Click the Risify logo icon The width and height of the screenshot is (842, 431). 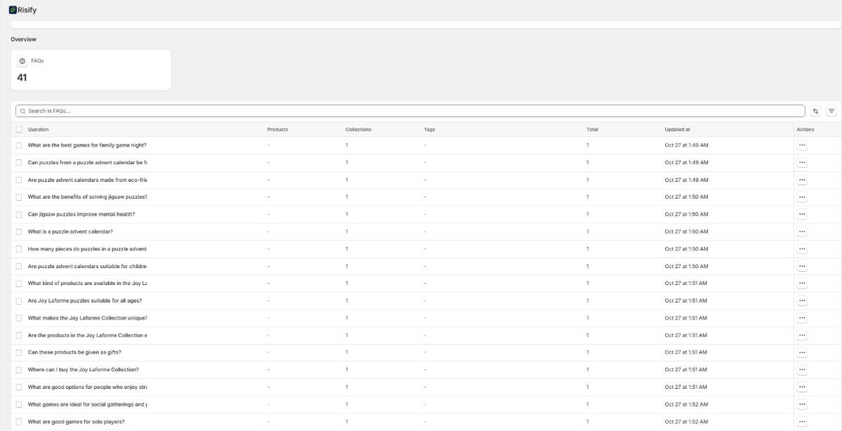point(13,10)
